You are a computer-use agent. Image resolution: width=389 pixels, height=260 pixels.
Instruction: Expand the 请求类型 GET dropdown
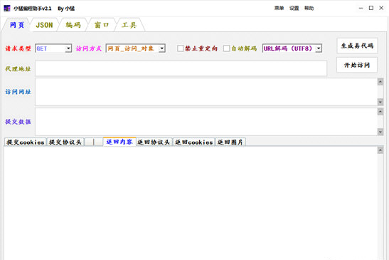[68, 48]
